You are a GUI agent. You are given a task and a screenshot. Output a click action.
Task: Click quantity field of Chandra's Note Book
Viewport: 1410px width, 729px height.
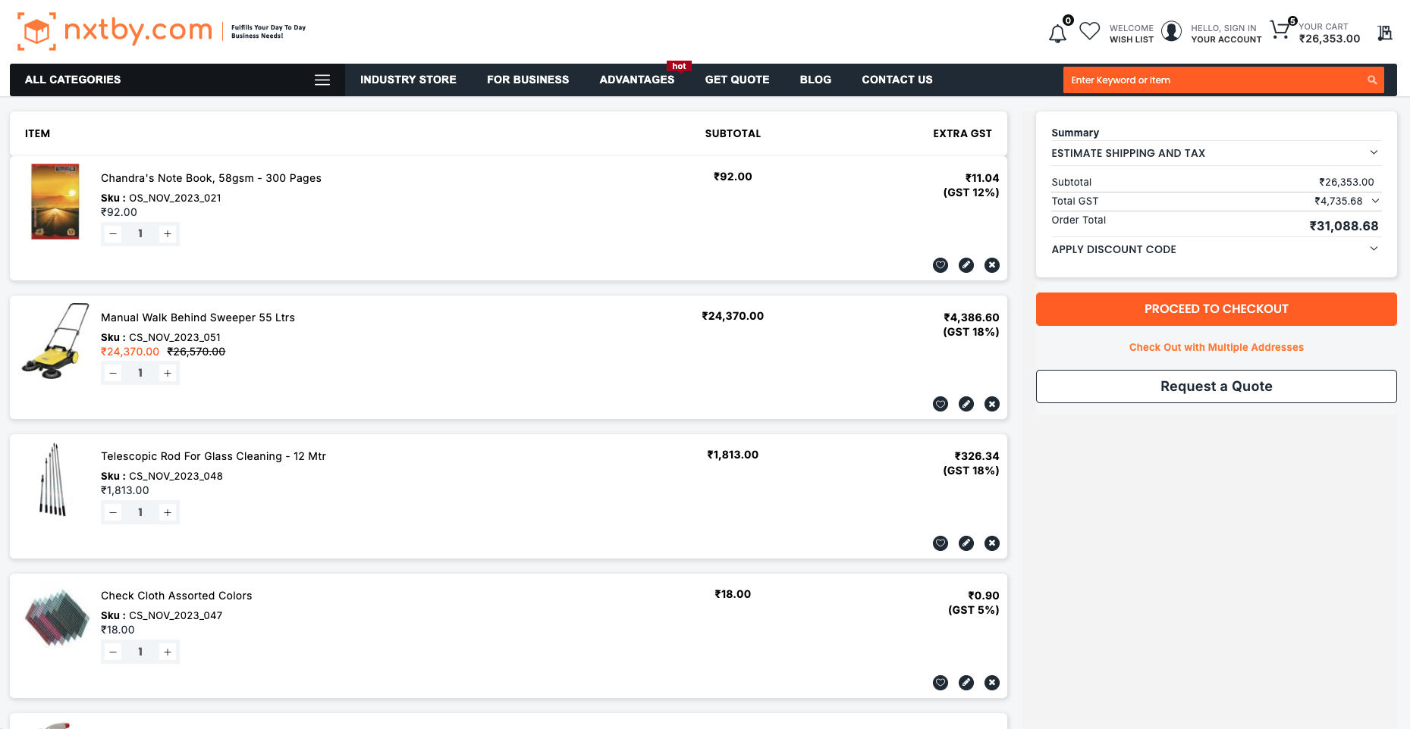pos(140,234)
